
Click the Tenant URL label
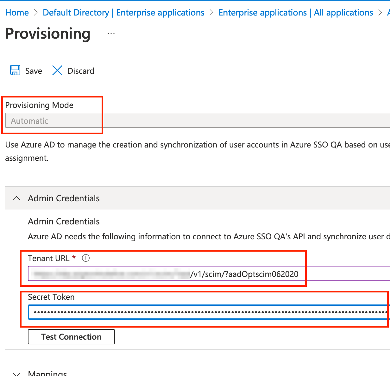[49, 258]
